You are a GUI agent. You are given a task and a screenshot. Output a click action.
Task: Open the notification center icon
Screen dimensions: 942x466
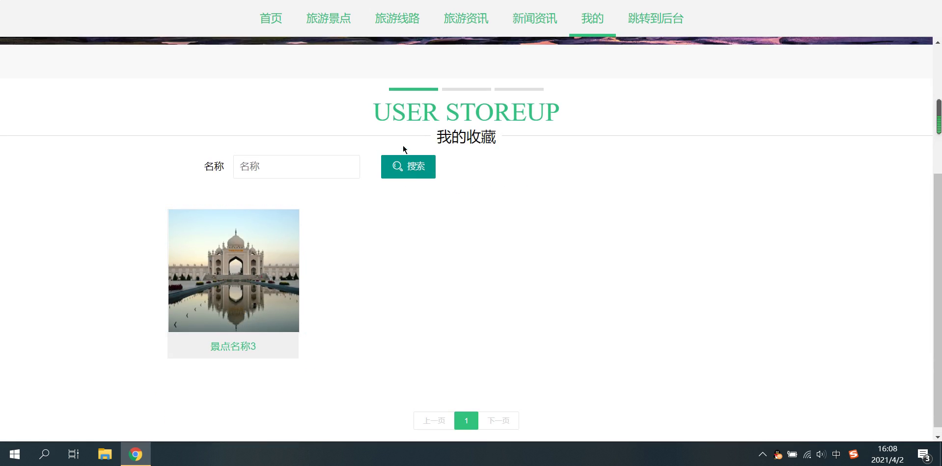point(924,455)
